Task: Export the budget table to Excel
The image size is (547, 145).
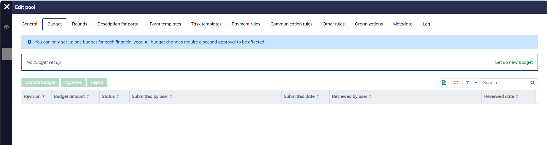Action: point(444,83)
